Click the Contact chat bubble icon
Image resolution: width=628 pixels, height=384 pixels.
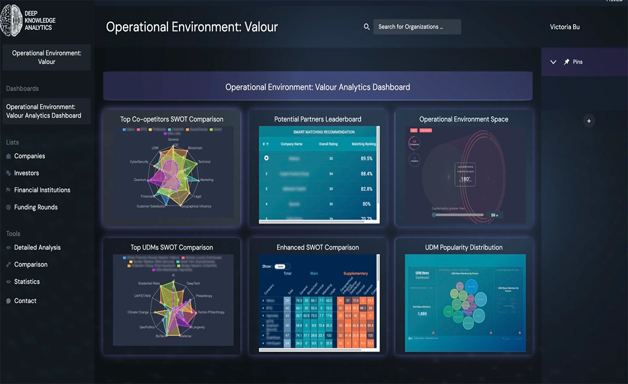9,301
